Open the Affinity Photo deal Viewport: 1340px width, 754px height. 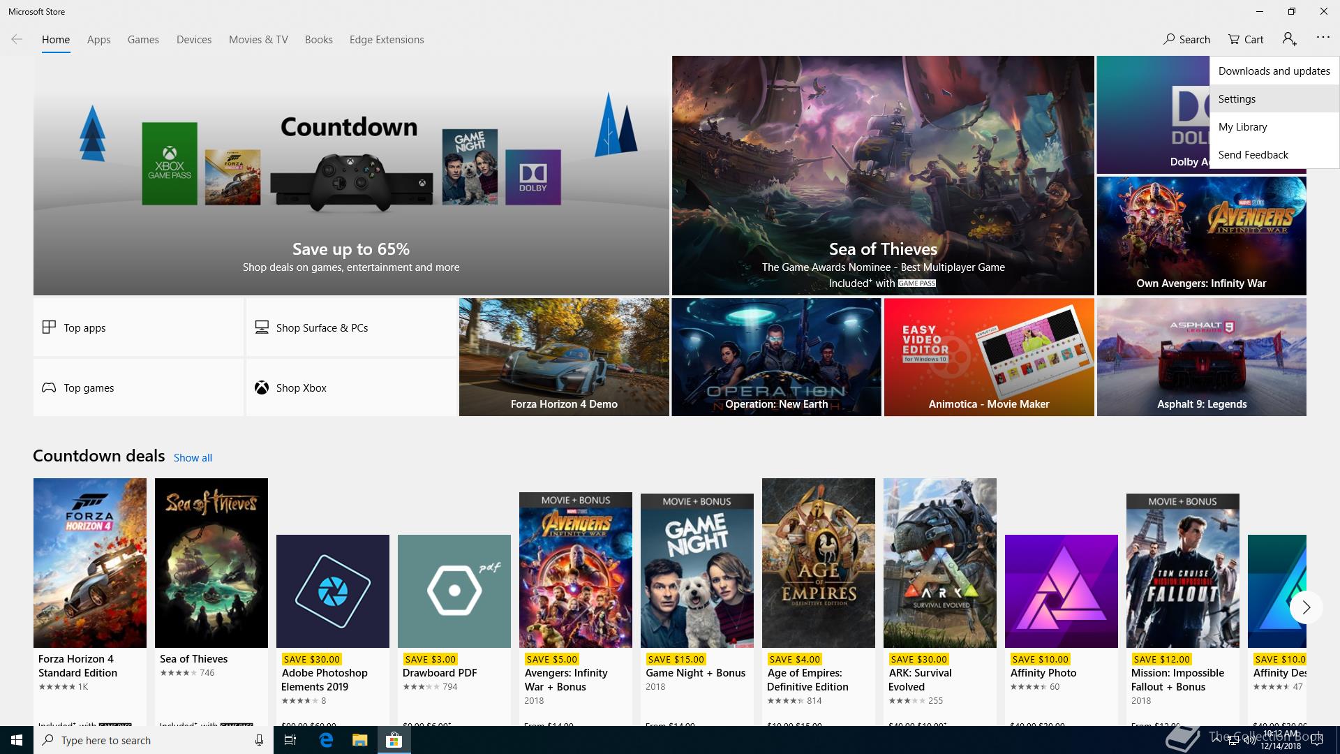[1062, 630]
